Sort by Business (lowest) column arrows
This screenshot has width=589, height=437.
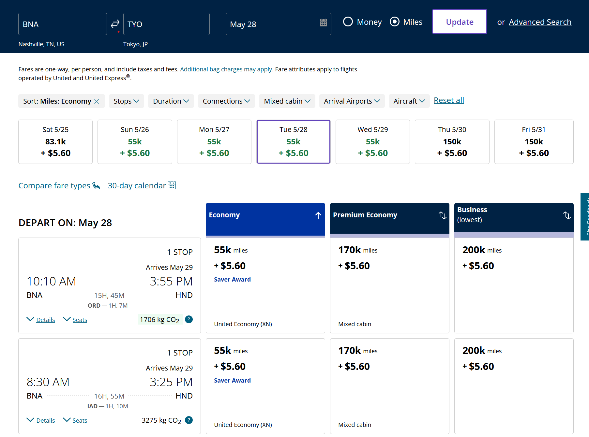point(566,215)
